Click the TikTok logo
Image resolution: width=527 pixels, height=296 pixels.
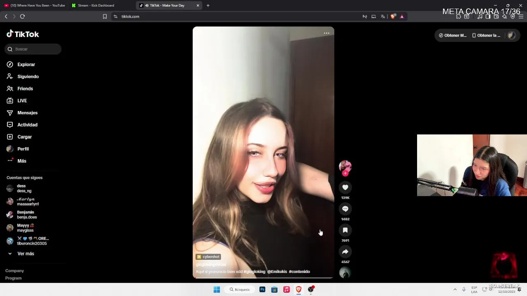click(x=23, y=34)
